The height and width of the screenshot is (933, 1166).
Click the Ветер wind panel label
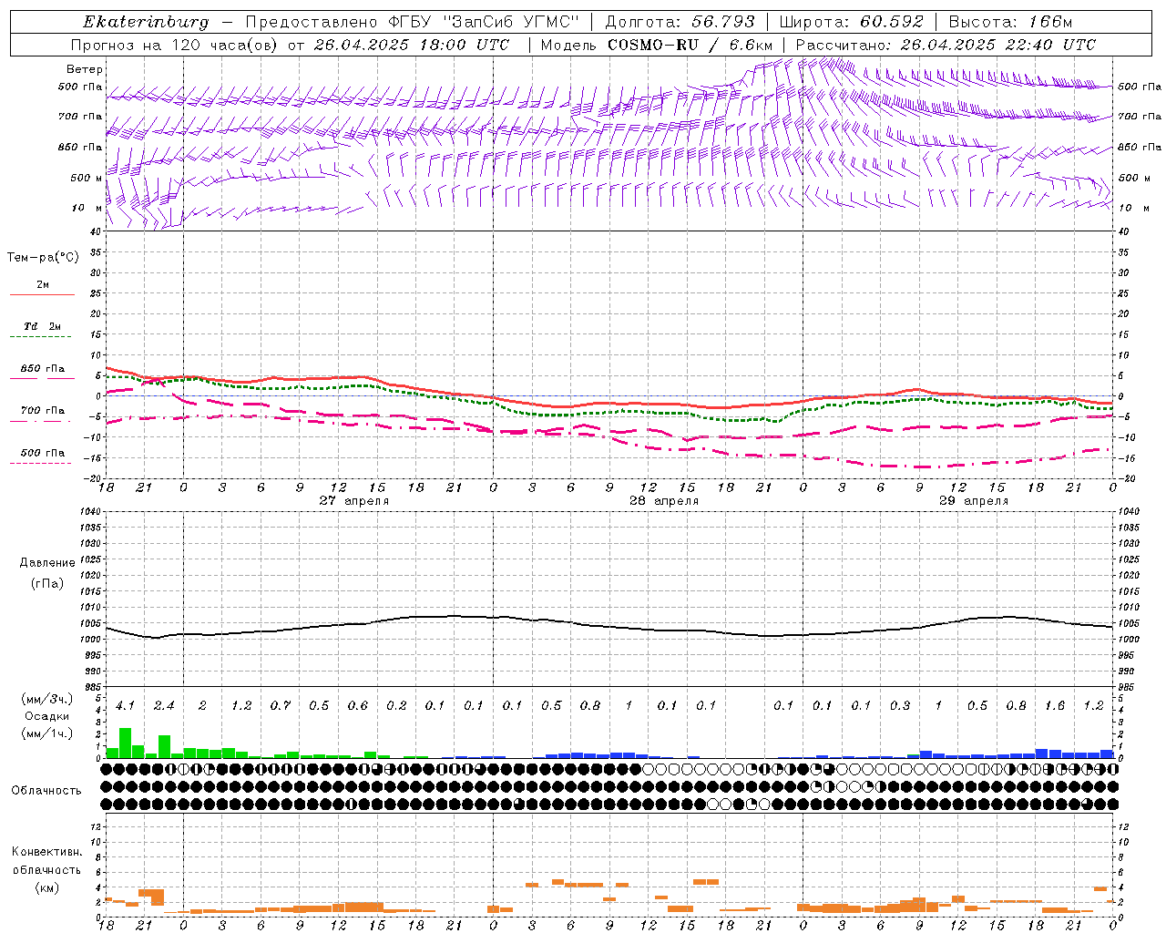click(85, 69)
